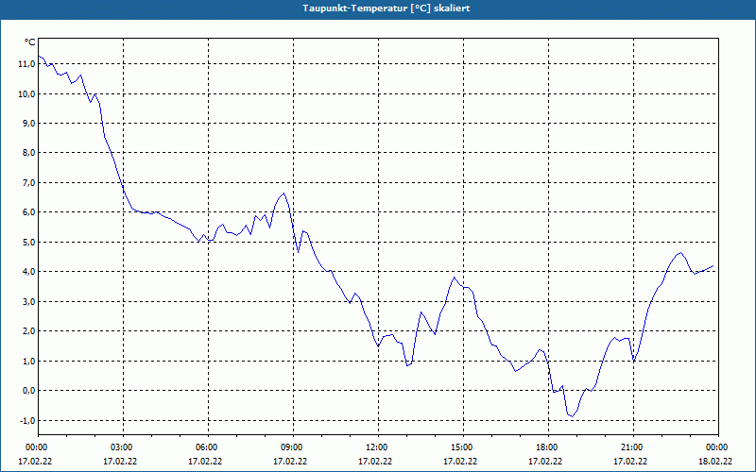
Task: Click the 8,0 y-axis label
Action: (28, 153)
